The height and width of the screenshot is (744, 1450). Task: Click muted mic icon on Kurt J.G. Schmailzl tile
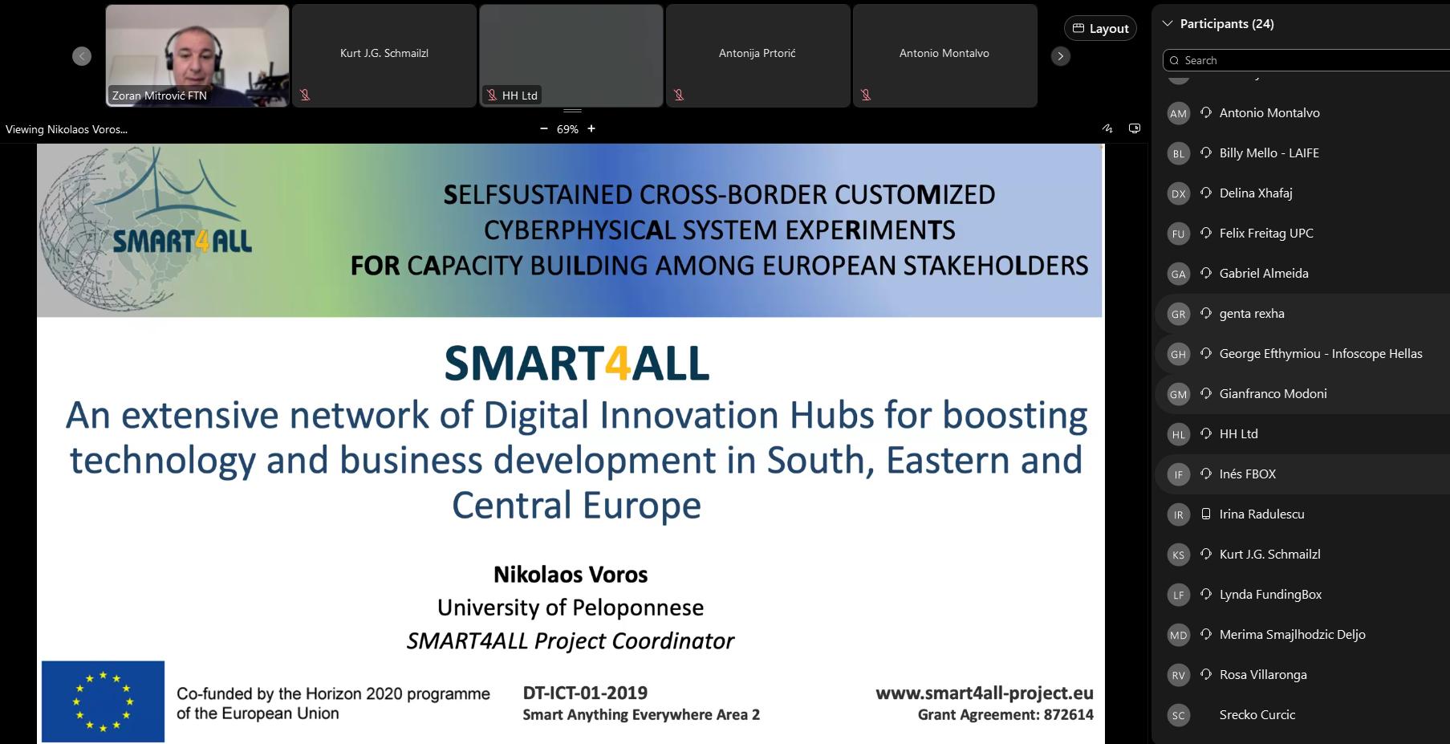pyautogui.click(x=305, y=95)
